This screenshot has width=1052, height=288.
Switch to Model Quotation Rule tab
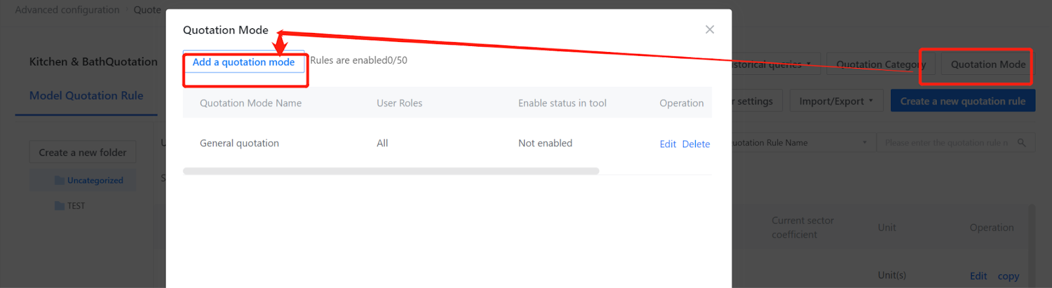(x=86, y=96)
